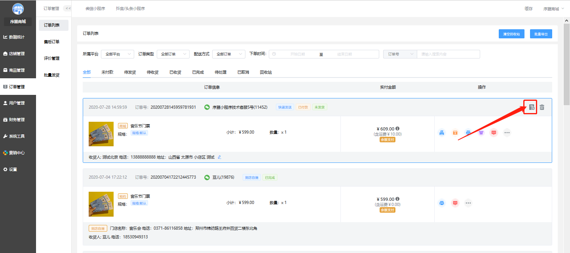
Task: Open red remark icon for order 20200704172212445773
Action: click(455, 203)
